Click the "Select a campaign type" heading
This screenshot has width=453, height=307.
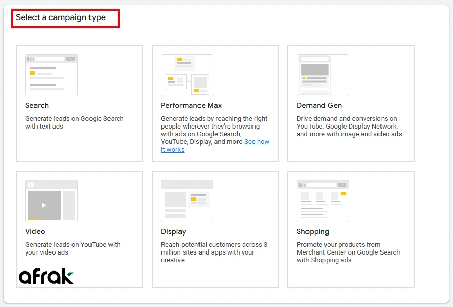coord(61,17)
